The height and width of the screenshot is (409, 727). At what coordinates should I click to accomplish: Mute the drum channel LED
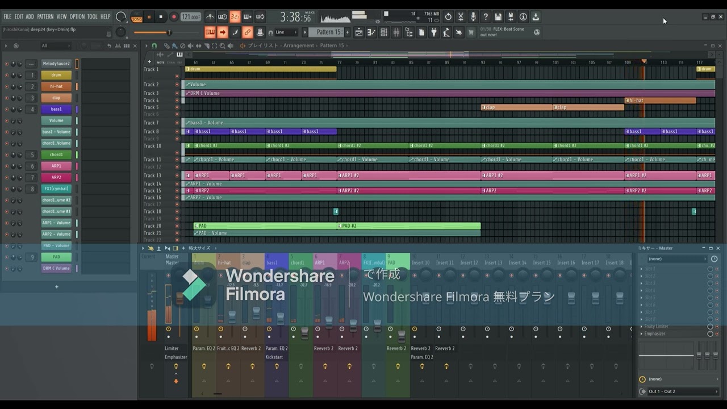[x=7, y=75]
